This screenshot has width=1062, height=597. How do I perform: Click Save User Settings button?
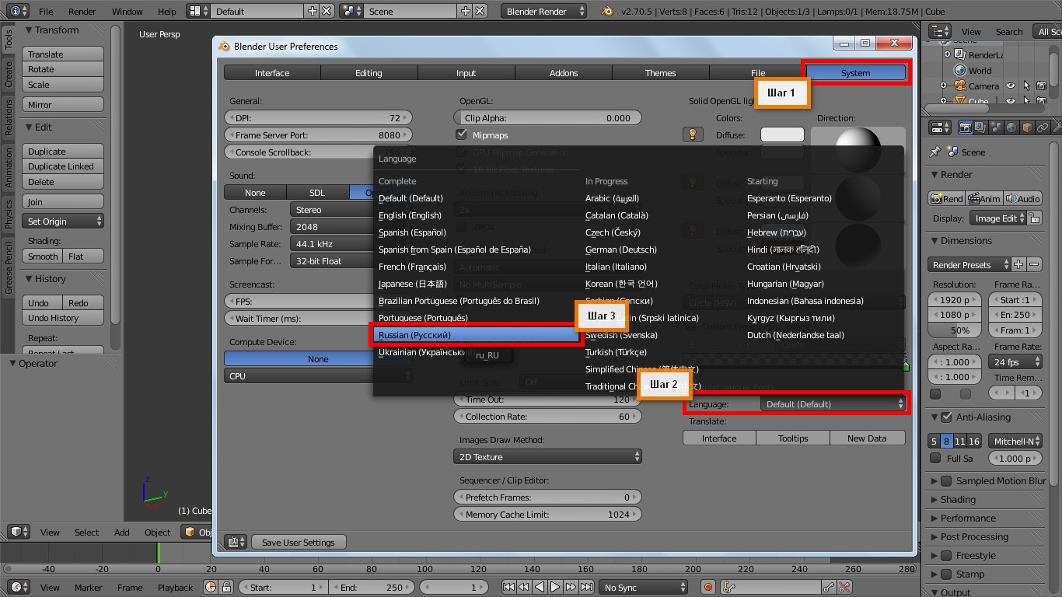coord(299,542)
